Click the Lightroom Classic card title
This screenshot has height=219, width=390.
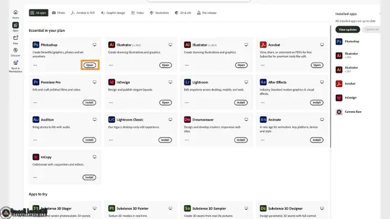pyautogui.click(x=130, y=120)
